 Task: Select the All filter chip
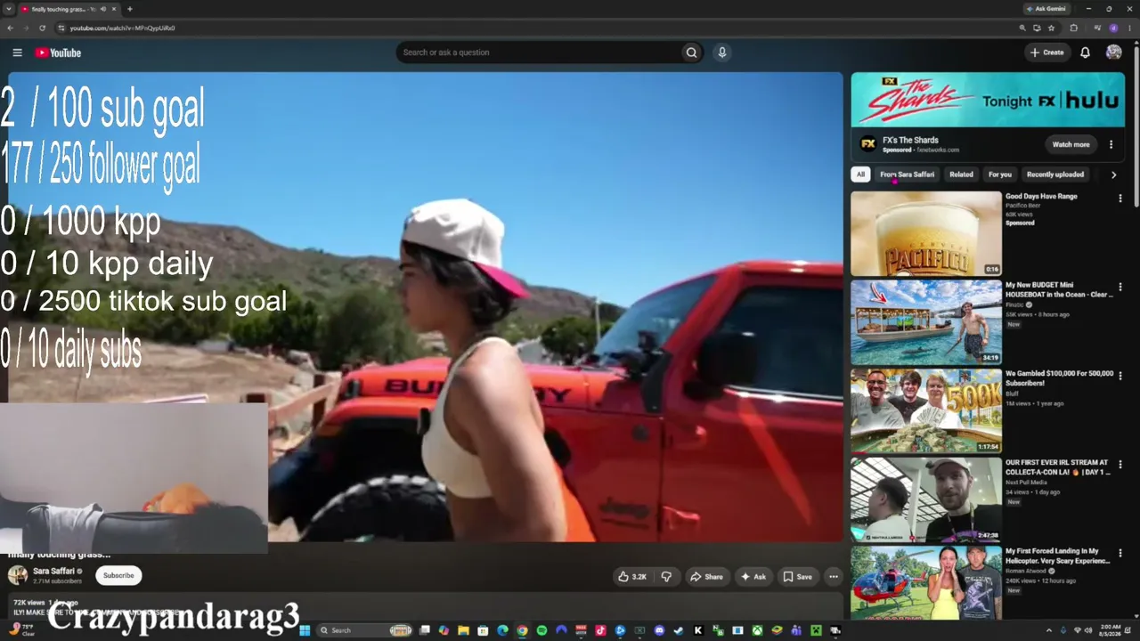[x=860, y=174]
